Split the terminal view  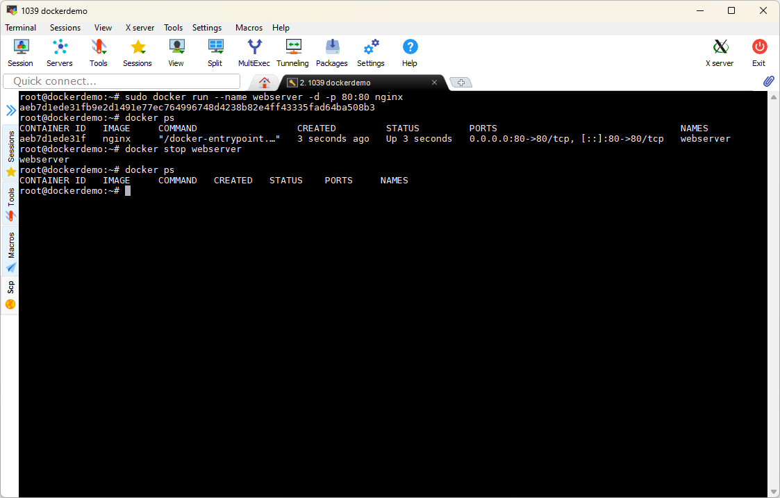click(215, 52)
